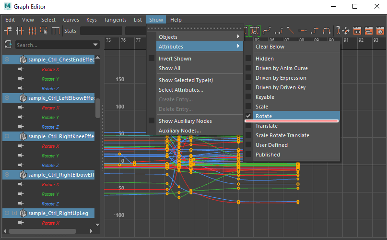Open the Tangents menu

click(115, 20)
